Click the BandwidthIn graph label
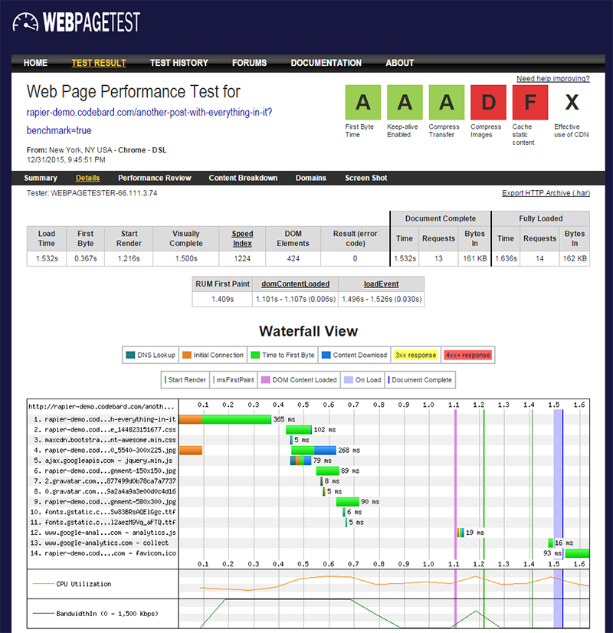613x633 pixels. click(107, 614)
